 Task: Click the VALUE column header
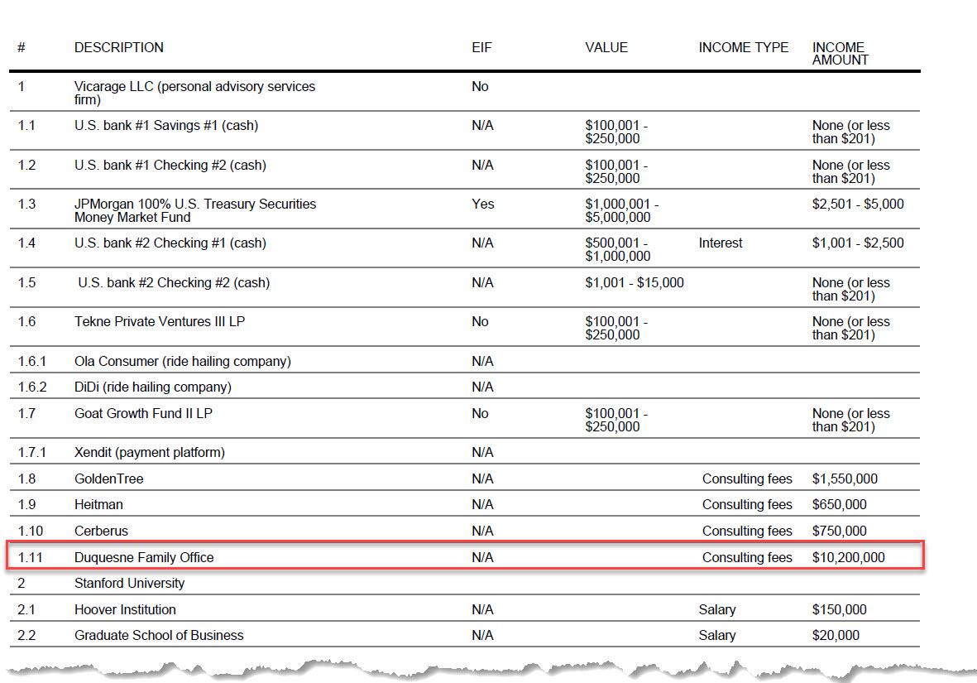click(606, 48)
